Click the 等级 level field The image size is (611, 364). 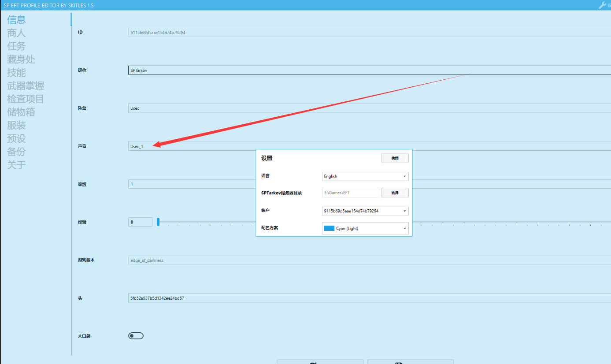[369, 184]
